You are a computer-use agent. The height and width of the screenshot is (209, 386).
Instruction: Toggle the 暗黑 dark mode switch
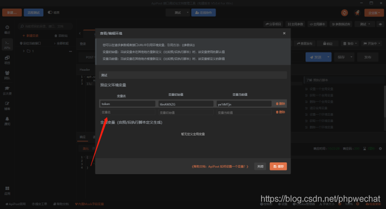50,12
